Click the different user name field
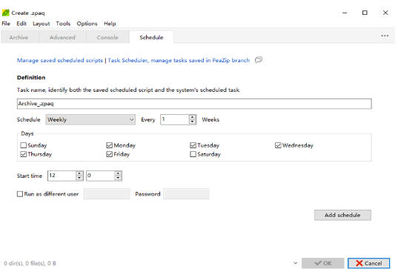Image resolution: width=398 pixels, height=269 pixels. coord(107,194)
